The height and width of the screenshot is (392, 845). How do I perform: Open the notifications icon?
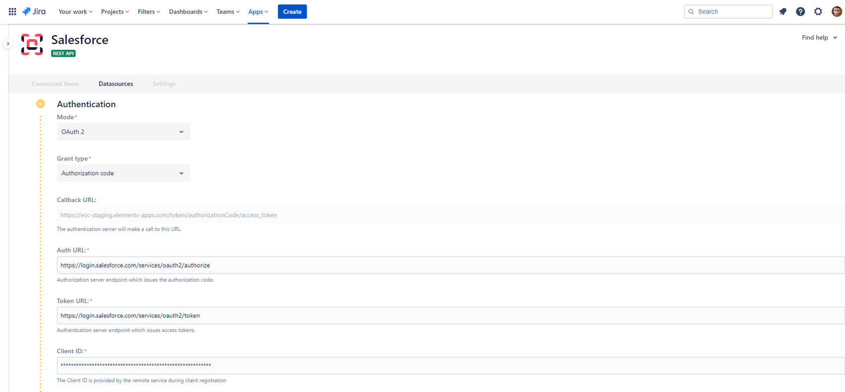pyautogui.click(x=783, y=11)
